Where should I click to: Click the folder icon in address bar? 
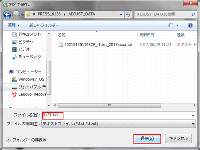pyautogui.click(x=28, y=14)
